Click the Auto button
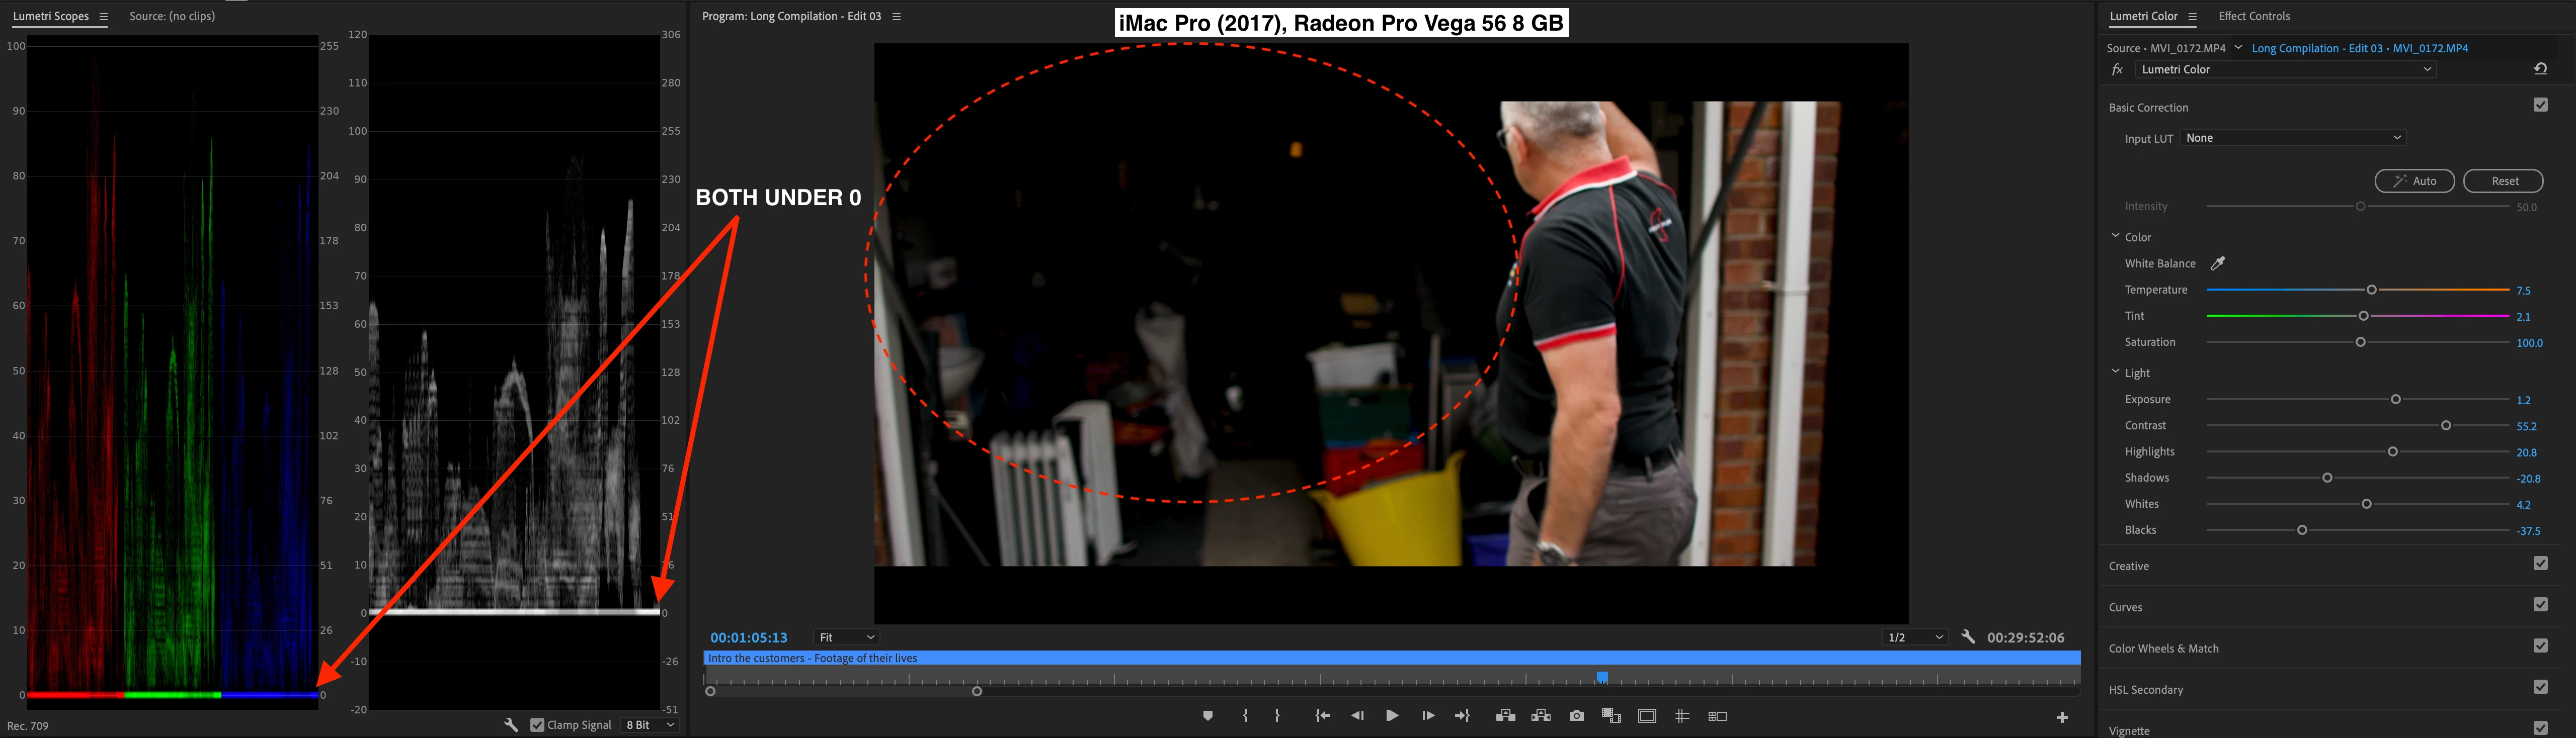This screenshot has width=2576, height=738. tap(2414, 181)
